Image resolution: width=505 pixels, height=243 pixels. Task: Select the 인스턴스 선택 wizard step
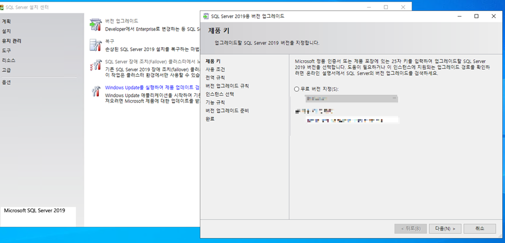[220, 94]
